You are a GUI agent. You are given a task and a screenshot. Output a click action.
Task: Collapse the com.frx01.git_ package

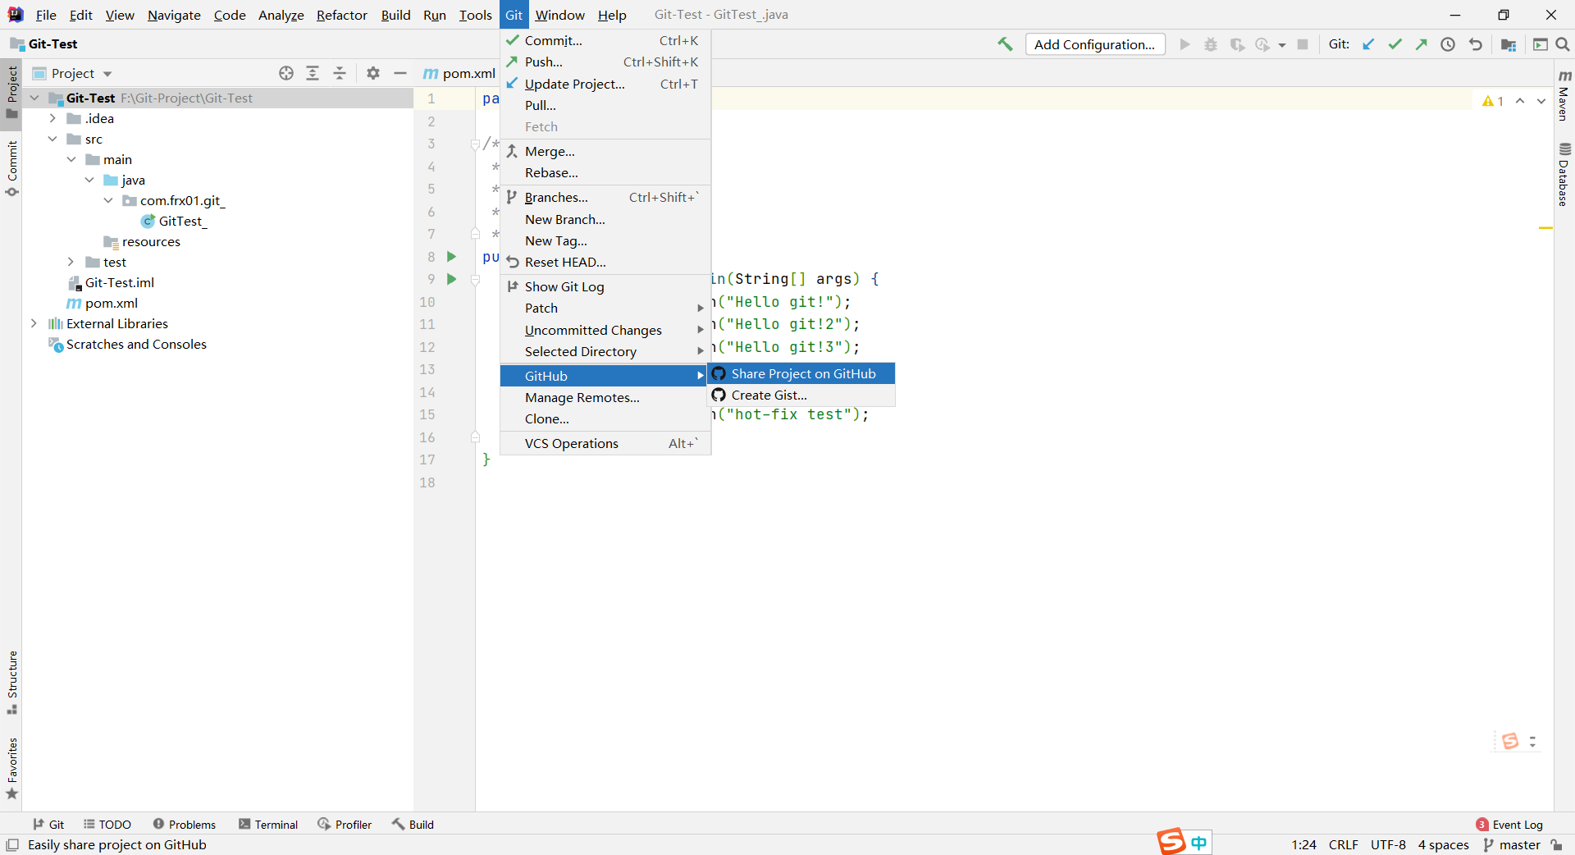tap(108, 200)
